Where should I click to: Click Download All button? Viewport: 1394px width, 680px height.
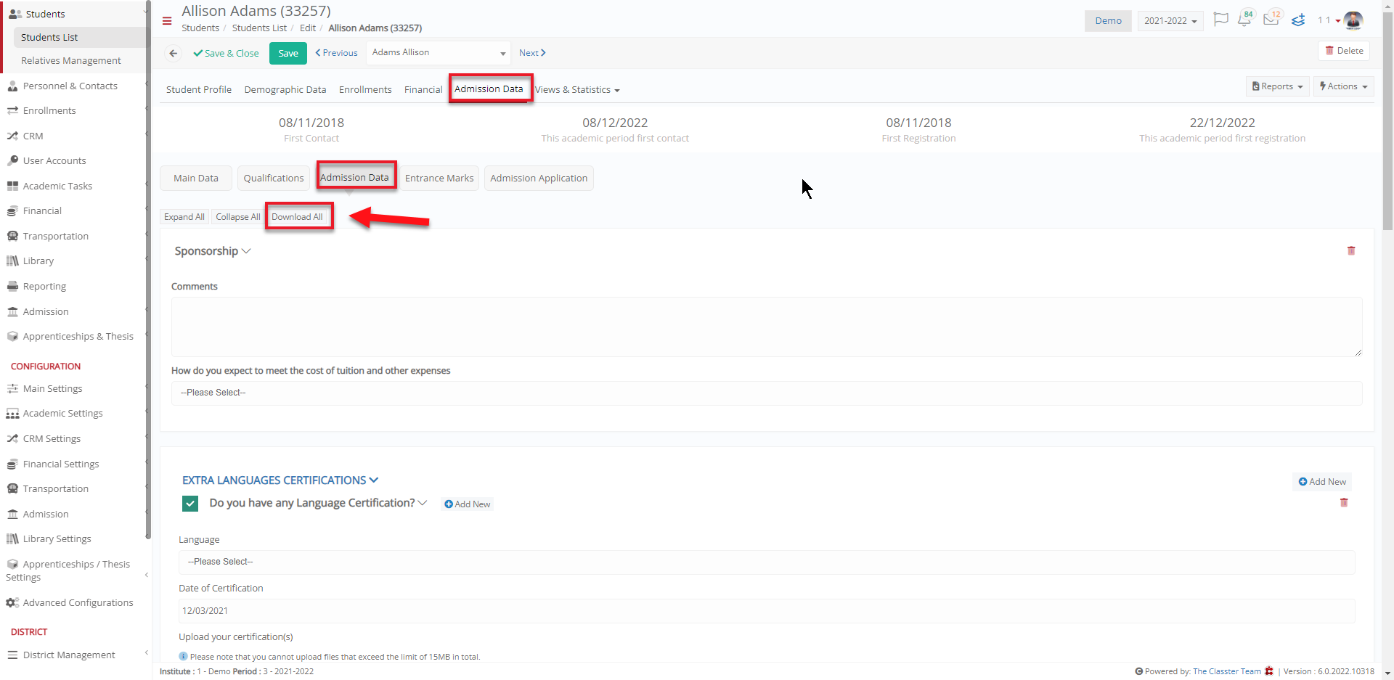click(x=297, y=217)
